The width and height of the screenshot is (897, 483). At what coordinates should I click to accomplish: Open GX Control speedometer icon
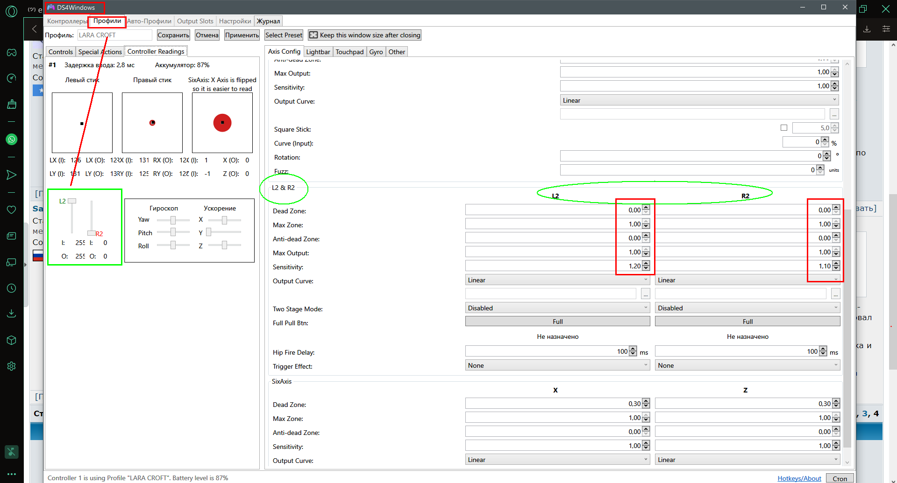[12, 78]
